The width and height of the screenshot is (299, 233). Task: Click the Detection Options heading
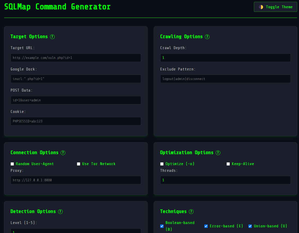pos(33,211)
